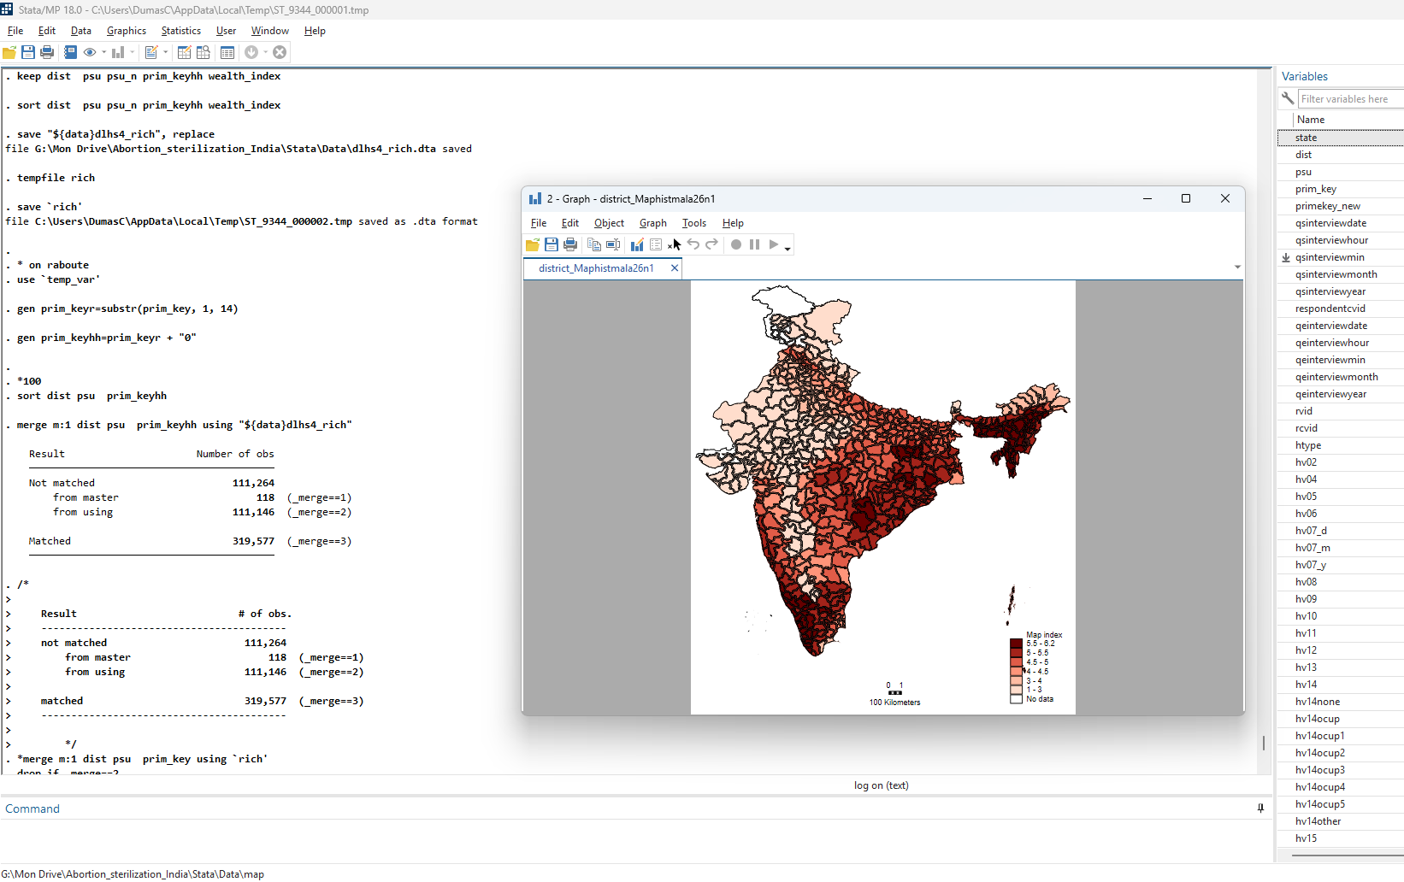The width and height of the screenshot is (1404, 882).
Task: Click the Rename graph icon
Action: (x=613, y=244)
